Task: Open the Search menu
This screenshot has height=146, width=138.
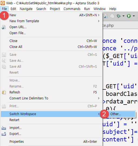Action: (x=41, y=9)
